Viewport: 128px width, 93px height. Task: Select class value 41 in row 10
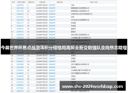[28, 32]
